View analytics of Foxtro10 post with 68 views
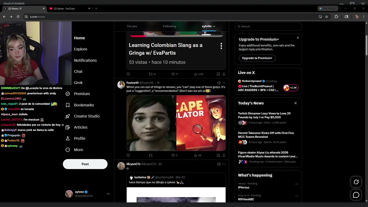The image size is (368, 207). coord(198,155)
